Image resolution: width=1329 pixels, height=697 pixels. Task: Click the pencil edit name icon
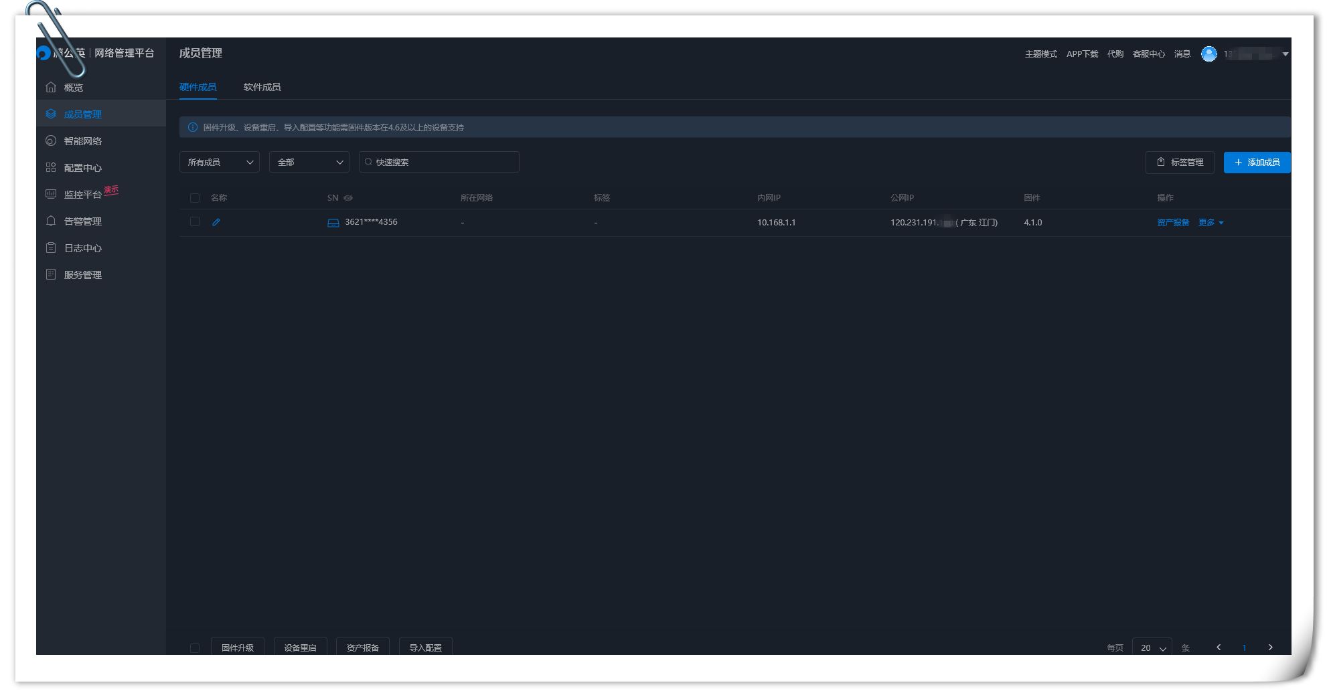[x=216, y=222]
